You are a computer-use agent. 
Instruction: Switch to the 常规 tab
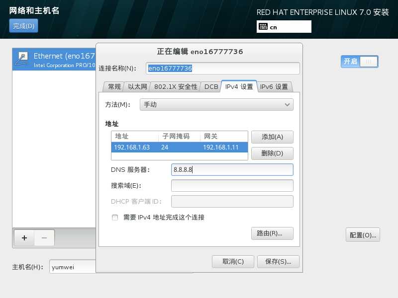[x=114, y=86]
